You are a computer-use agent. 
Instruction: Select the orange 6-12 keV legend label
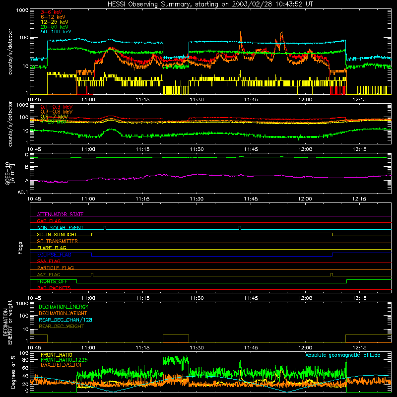point(53,17)
